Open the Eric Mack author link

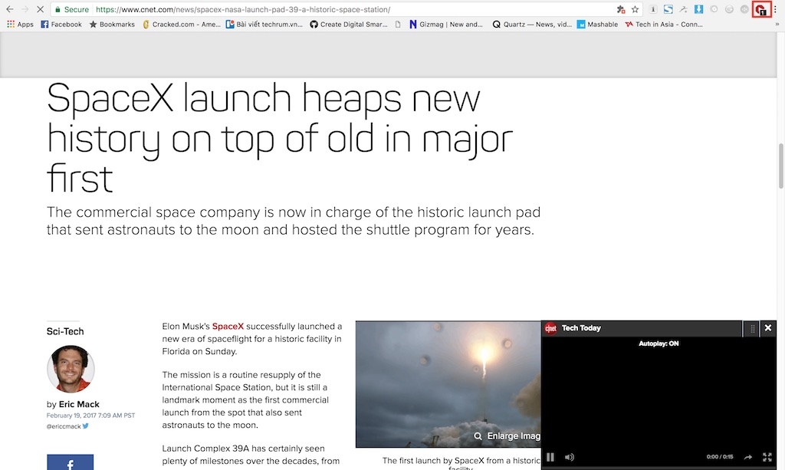click(79, 404)
